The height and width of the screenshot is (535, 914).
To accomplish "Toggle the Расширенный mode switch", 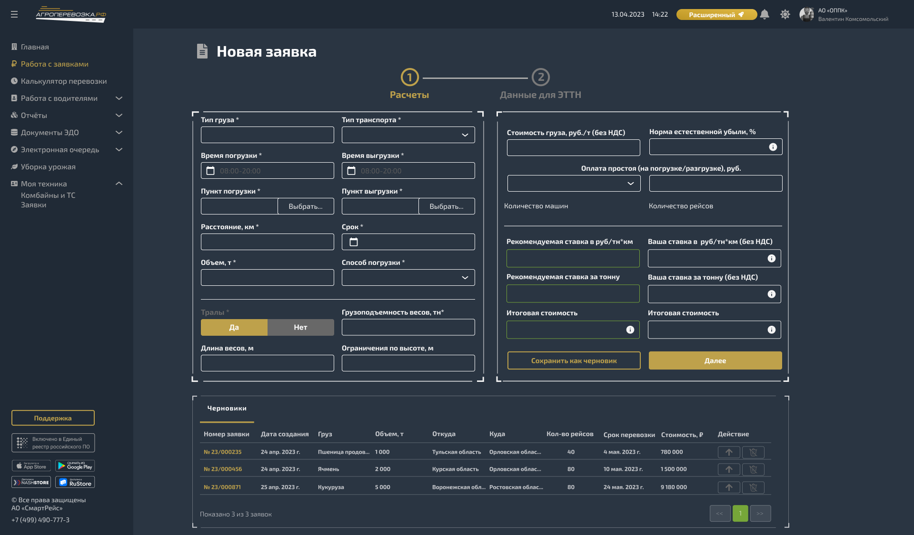I will 716,15.
